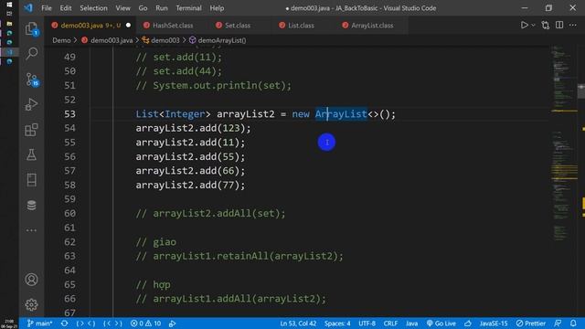Viewport: 585px width, 329px height.
Task: Open Windows Start button
Action: 9,5
